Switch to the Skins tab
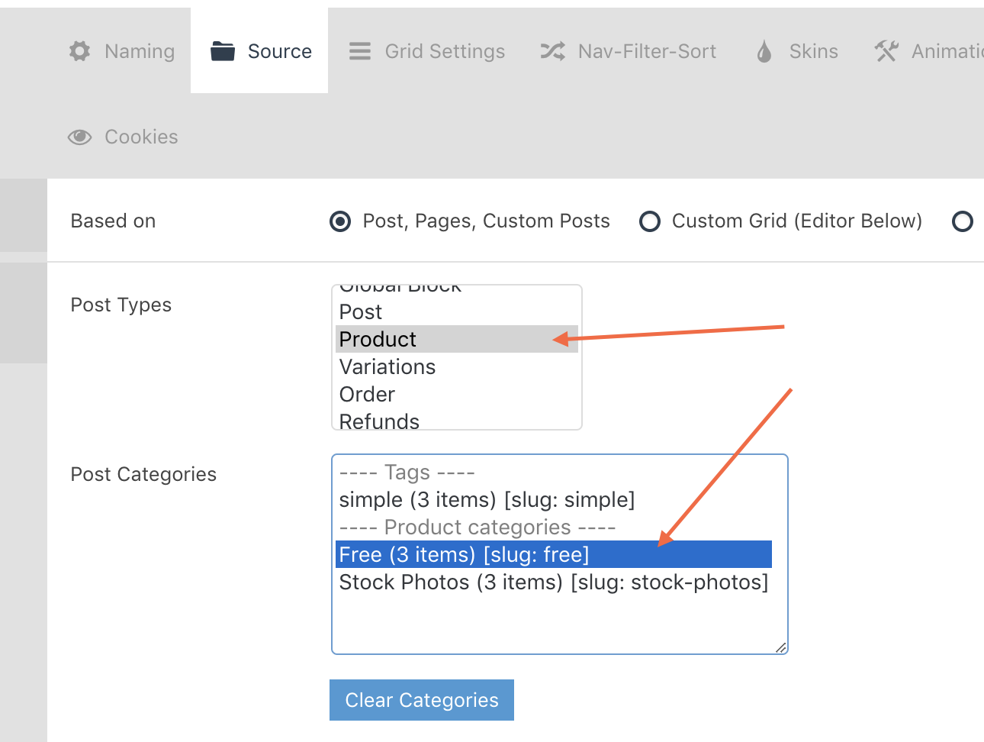 813,51
